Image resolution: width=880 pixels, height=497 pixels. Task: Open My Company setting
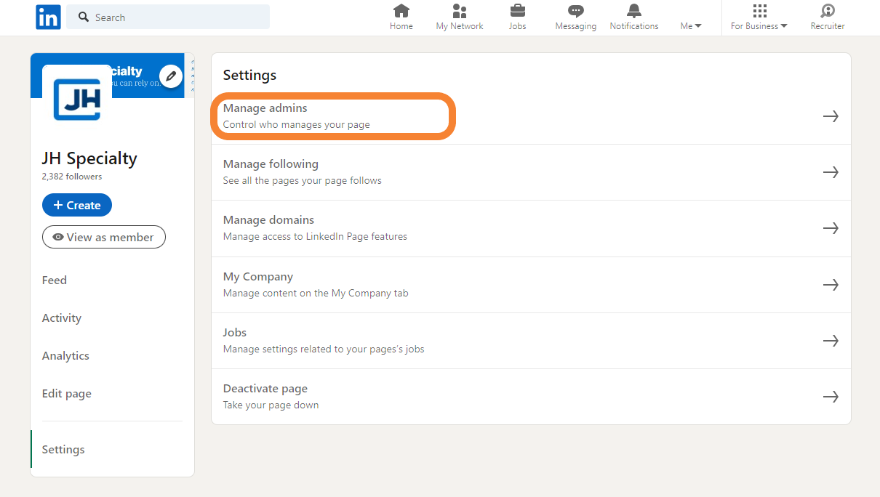coord(531,285)
